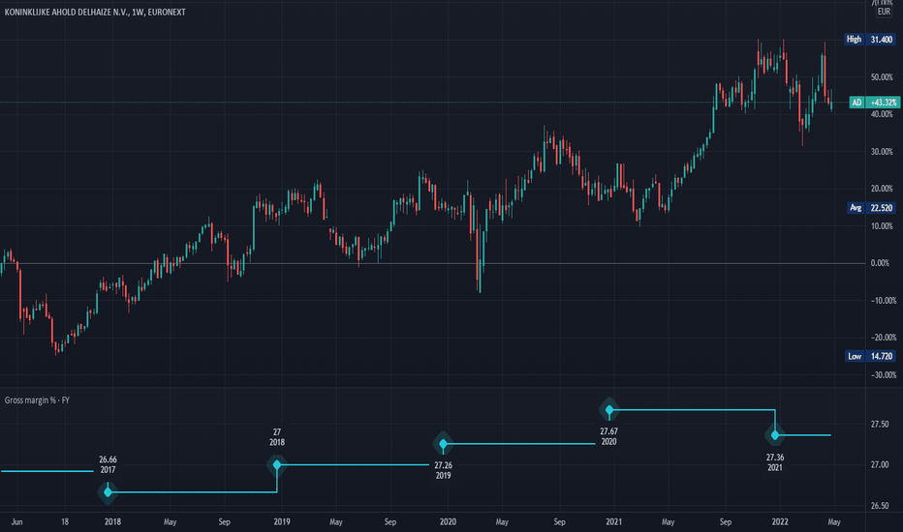Click the 2017 gross margin diamond marker
The width and height of the screenshot is (903, 532).
coord(108,492)
